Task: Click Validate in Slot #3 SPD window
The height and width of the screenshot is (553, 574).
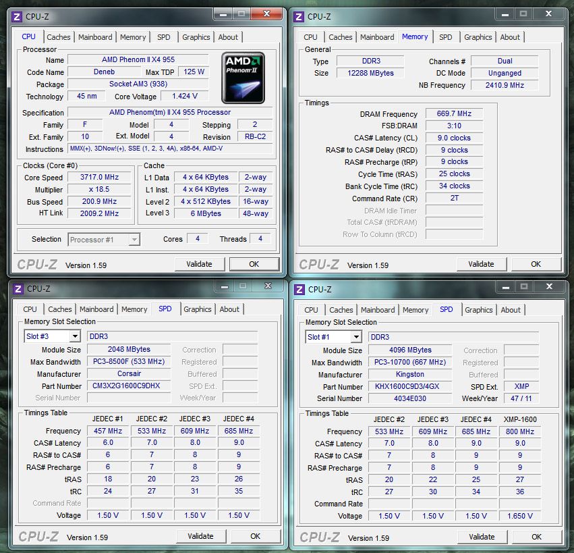Action: pos(201,536)
